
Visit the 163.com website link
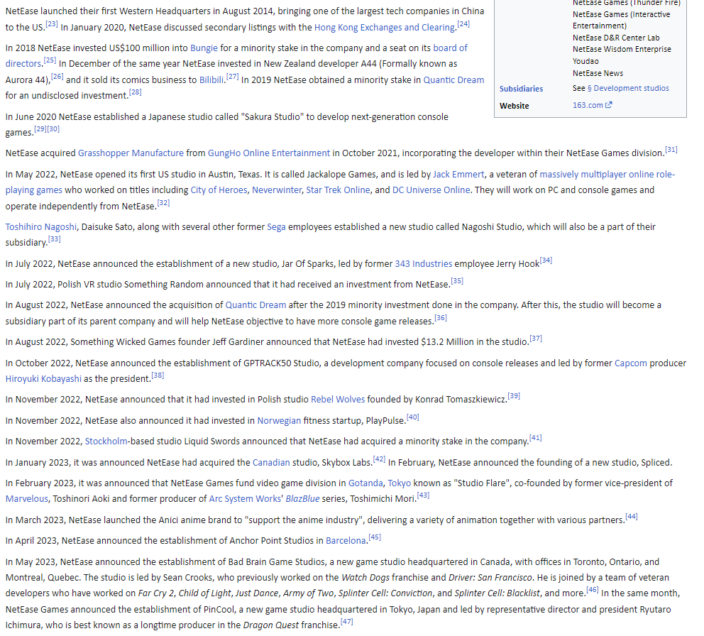click(588, 105)
